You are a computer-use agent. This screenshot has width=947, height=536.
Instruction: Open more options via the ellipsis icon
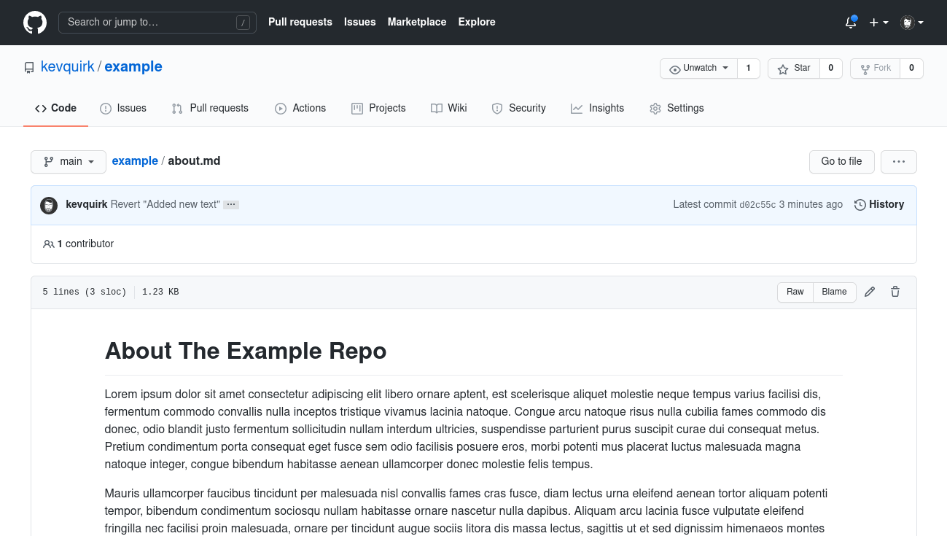[898, 161]
